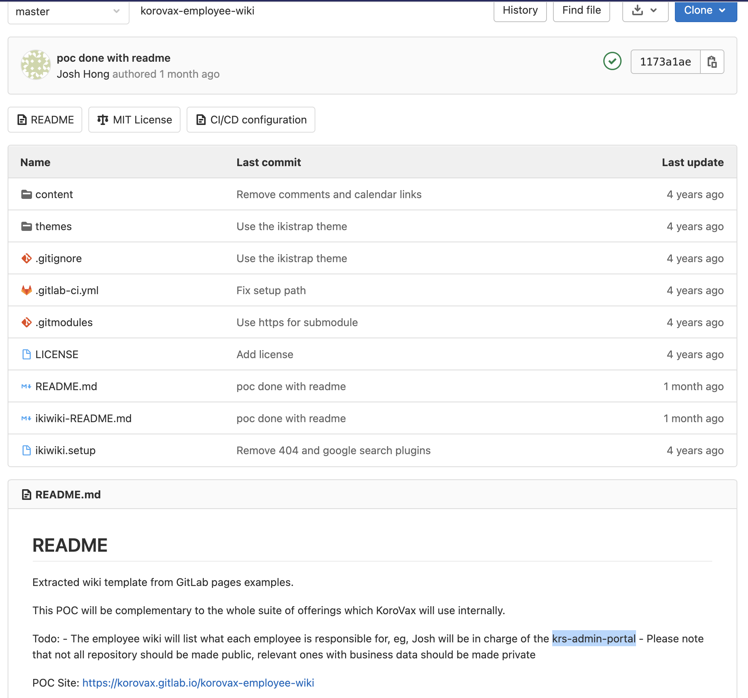This screenshot has height=698, width=748.
Task: Open Remove 404 and google search plugins commit
Action: click(x=334, y=450)
